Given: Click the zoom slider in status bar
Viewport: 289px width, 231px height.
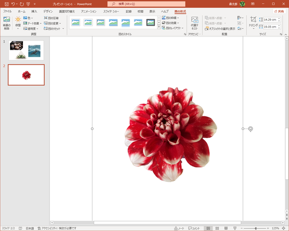Looking at the screenshot, I should coord(255,228).
